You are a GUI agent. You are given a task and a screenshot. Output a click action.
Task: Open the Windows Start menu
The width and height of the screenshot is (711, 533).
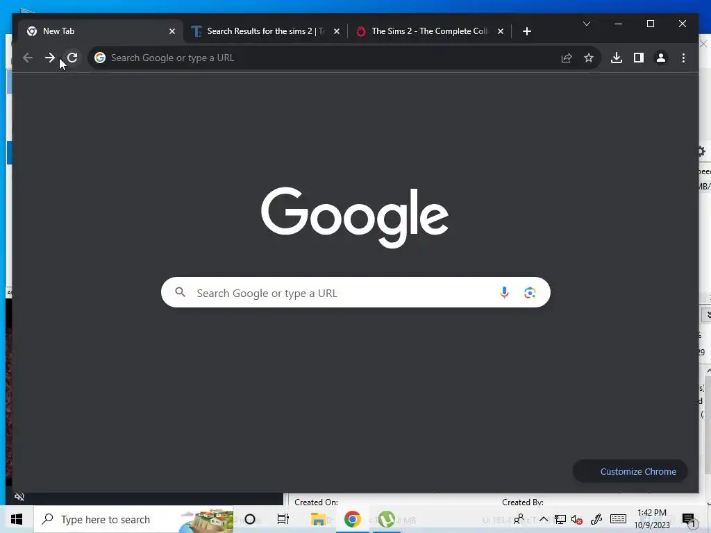pyautogui.click(x=17, y=519)
